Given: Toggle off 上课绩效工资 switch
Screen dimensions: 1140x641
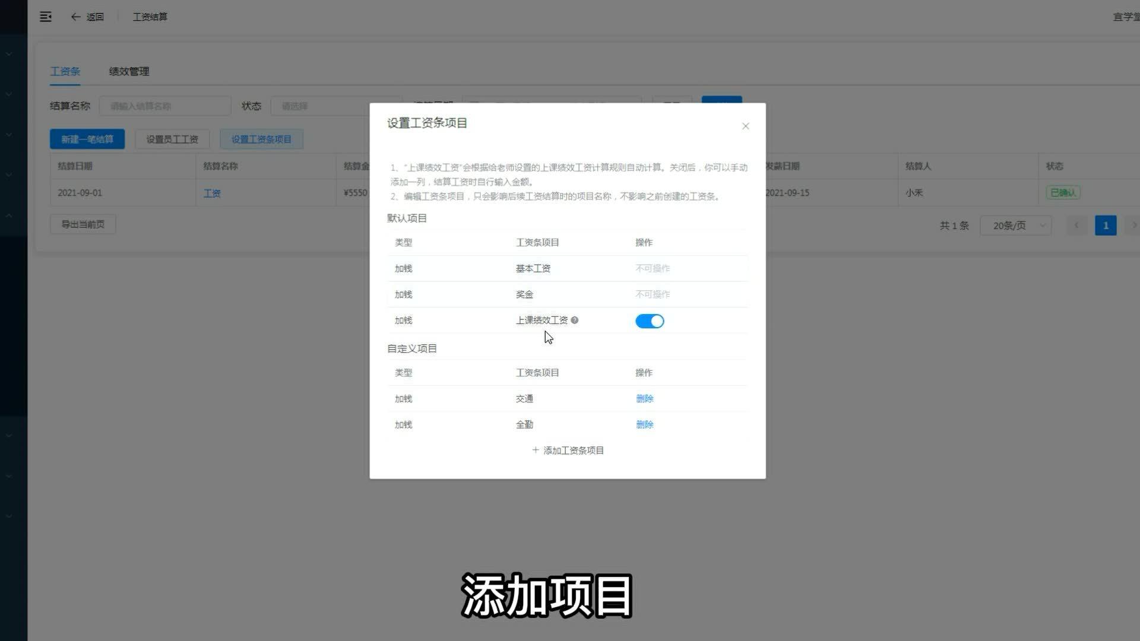Looking at the screenshot, I should 650,321.
